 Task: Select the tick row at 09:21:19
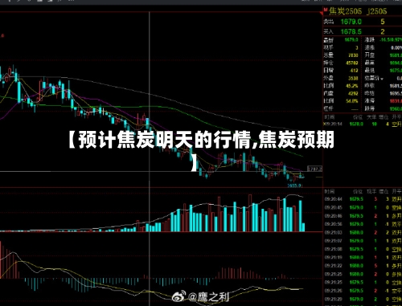point(363,257)
